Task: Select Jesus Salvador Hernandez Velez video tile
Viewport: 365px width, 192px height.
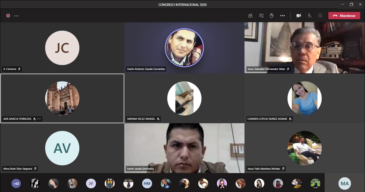Action: coord(305,45)
